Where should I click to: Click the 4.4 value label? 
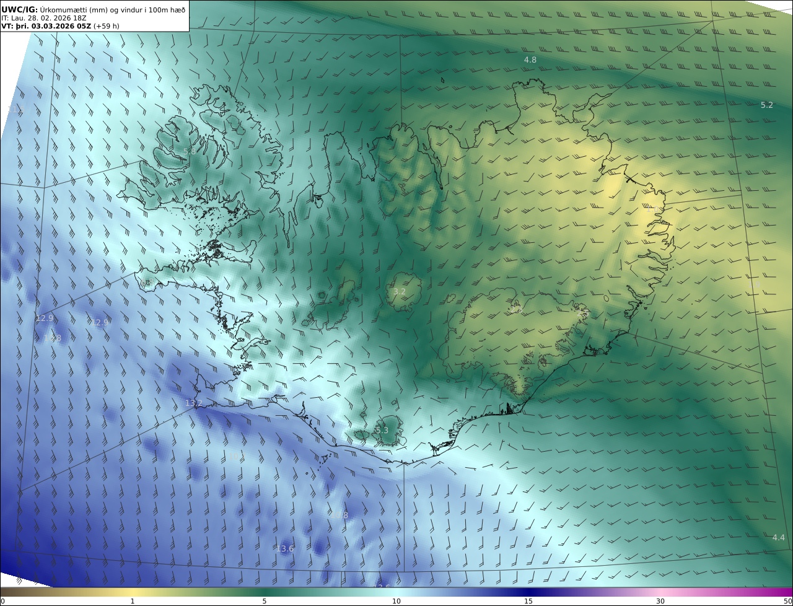click(779, 537)
